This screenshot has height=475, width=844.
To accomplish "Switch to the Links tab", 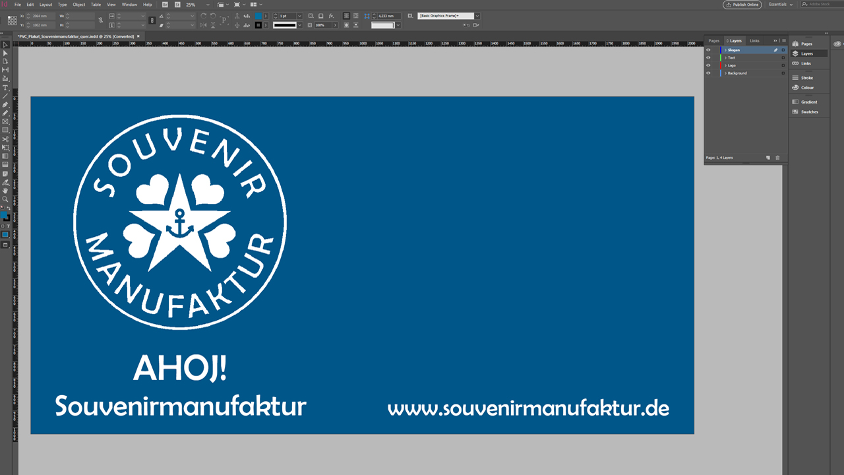I will tap(755, 41).
